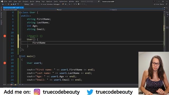Click the "FirstName" text on line 13

39,43
